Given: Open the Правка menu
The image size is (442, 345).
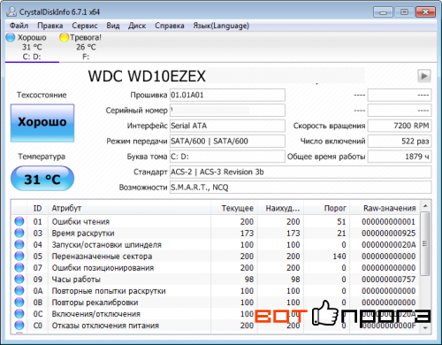Looking at the screenshot, I should click(50, 26).
